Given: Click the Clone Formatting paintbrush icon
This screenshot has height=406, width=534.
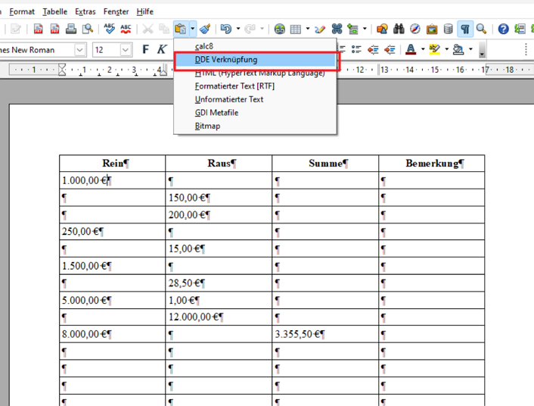Looking at the screenshot, I should (205, 29).
